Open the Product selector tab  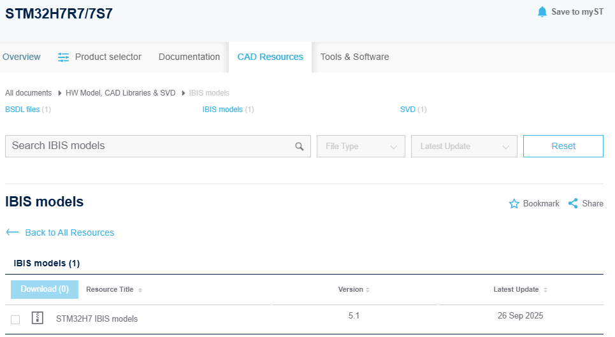[x=99, y=57]
